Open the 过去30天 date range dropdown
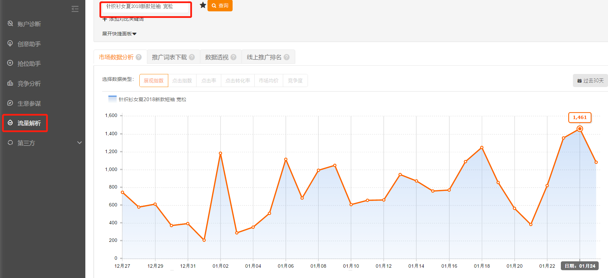The image size is (608, 278). [x=590, y=81]
